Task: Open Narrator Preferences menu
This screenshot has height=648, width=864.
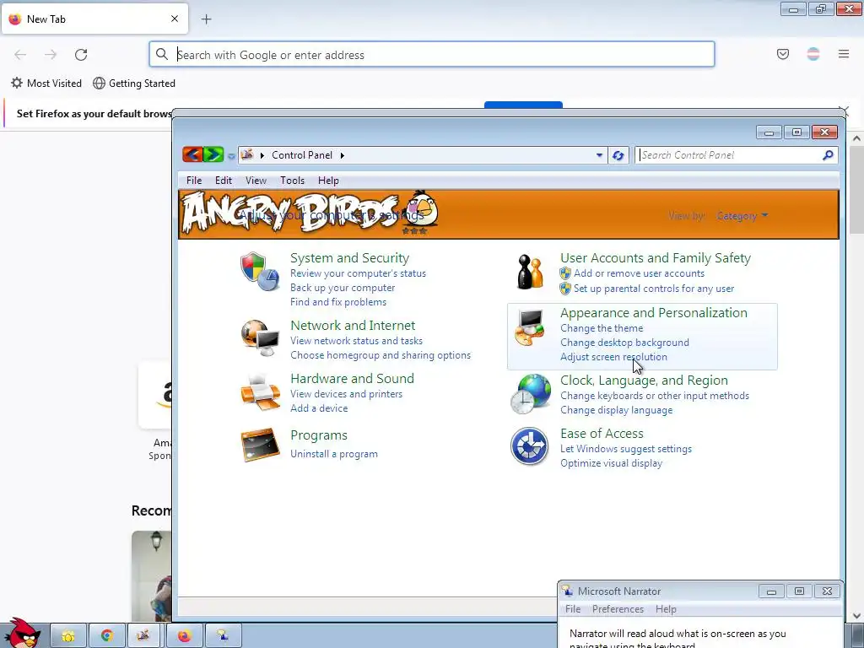Action: pos(618,609)
